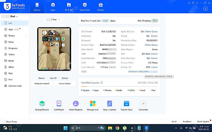212x132 pixels.
Task: Open Data in the sidebar
Action: tap(15, 73)
